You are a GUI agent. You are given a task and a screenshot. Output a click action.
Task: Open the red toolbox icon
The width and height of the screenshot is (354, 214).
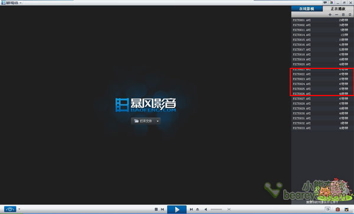[x=337, y=209]
